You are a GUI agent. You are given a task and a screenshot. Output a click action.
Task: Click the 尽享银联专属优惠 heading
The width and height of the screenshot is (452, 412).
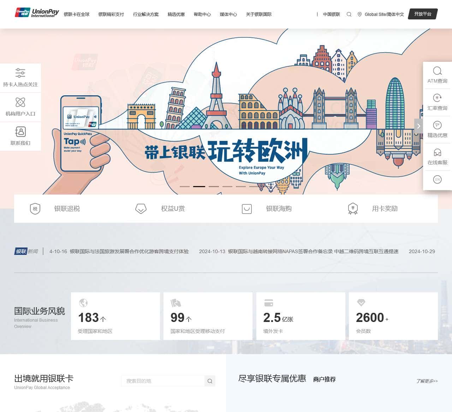pos(272,378)
